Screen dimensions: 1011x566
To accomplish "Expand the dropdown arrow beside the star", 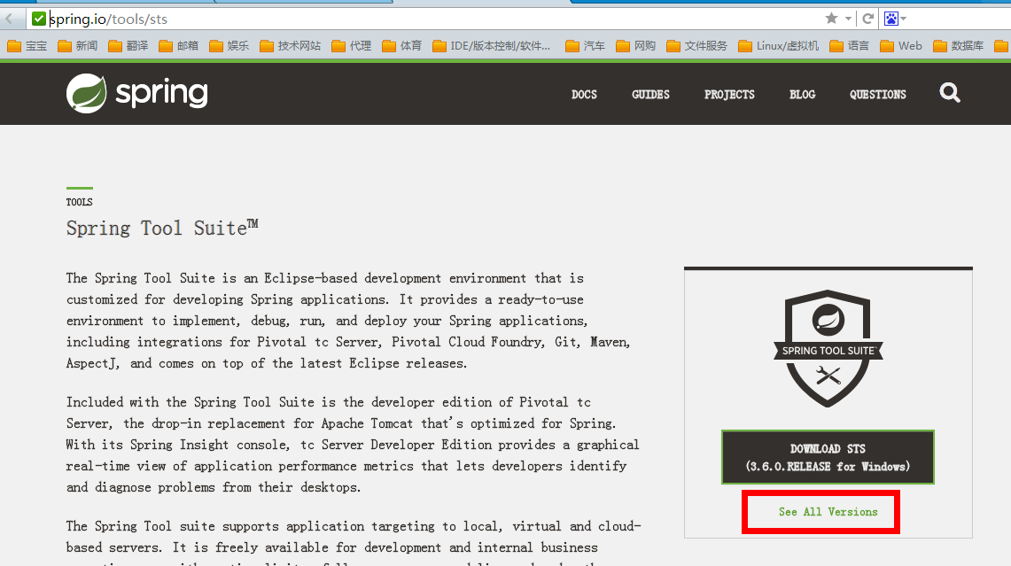I will pos(849,19).
